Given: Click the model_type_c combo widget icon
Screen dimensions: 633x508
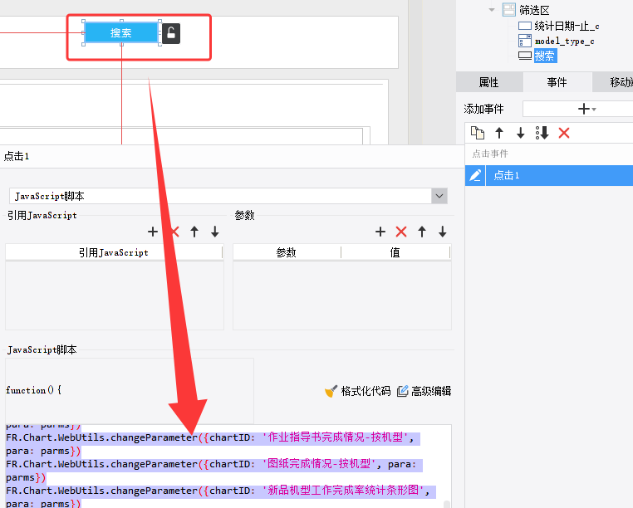Looking at the screenshot, I should click(525, 41).
